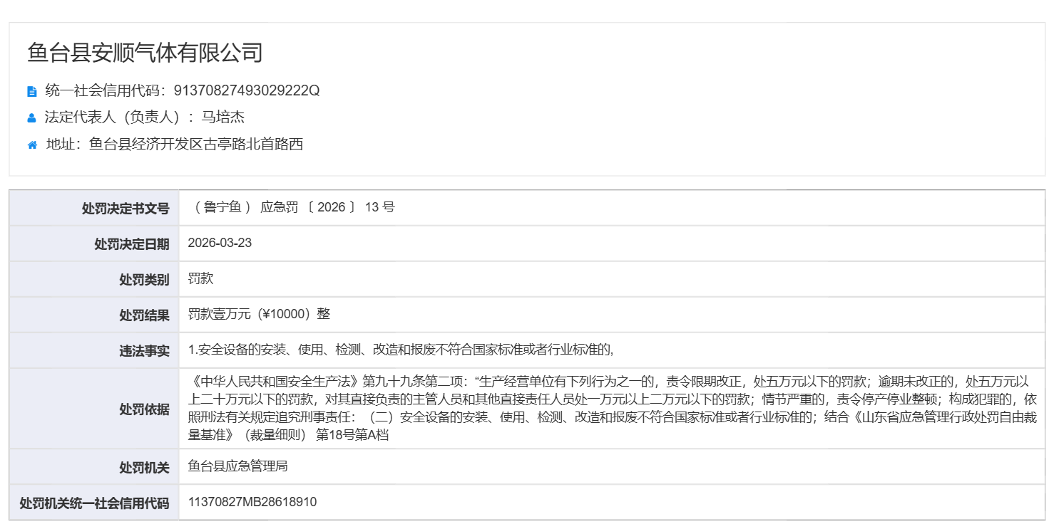The width and height of the screenshot is (1054, 529).
Task: Click the authority name 鱼台县应急管理局
Action: (x=237, y=466)
